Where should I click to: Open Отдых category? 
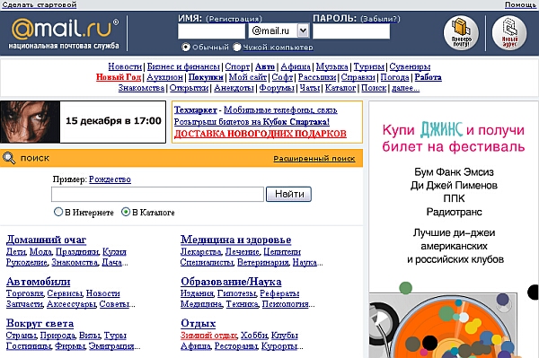coord(198,323)
